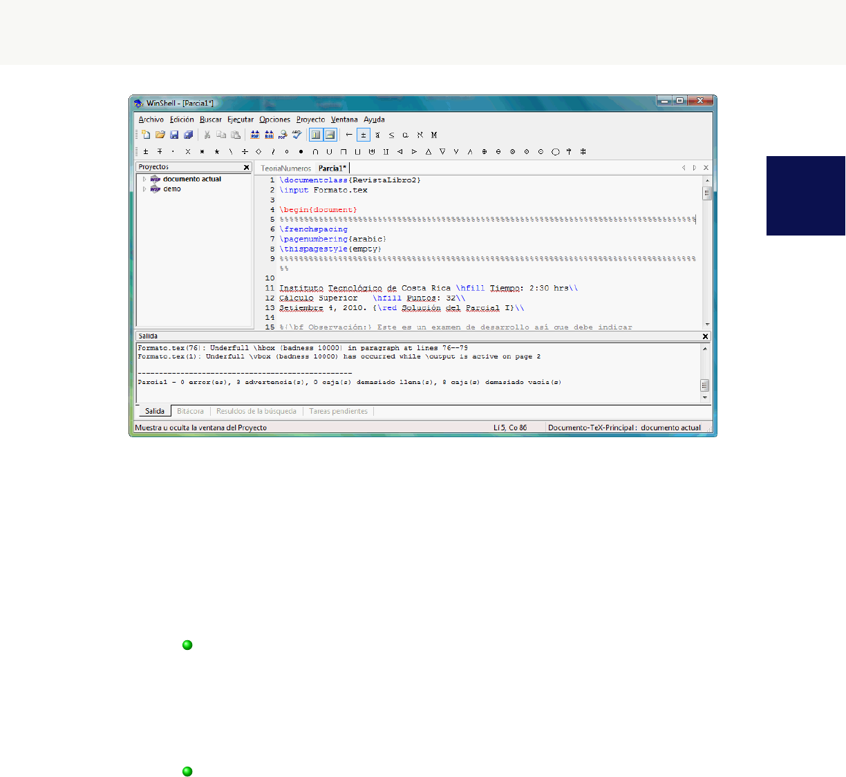Screen dimensions: 846x777
Task: Click the Open folder icon
Action: [160, 135]
